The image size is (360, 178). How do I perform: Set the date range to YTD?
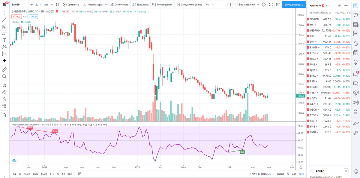pyautogui.click(x=52, y=174)
